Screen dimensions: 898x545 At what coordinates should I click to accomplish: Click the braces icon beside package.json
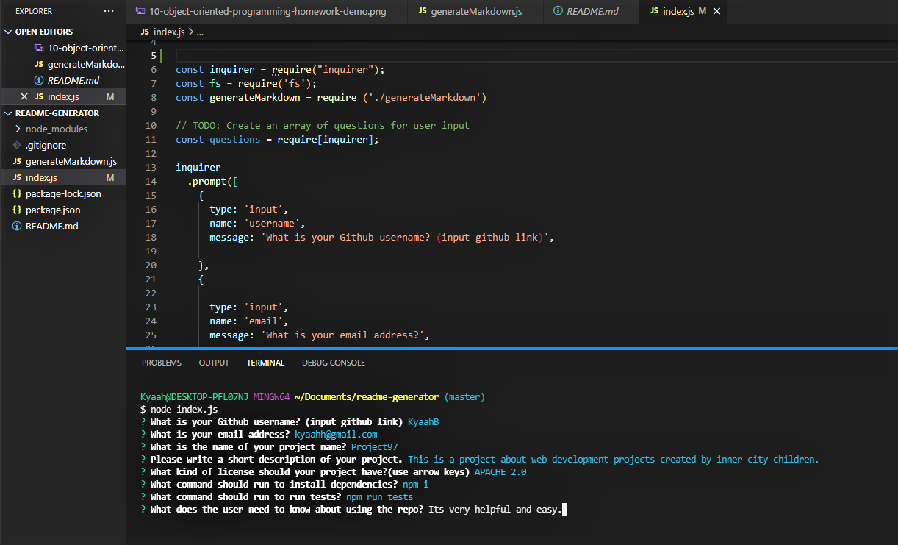[x=17, y=210]
